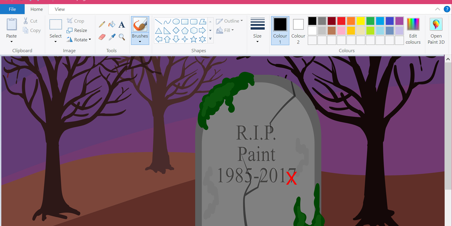This screenshot has height=226, width=452.
Task: Select the Right arrow shape
Action: point(202,30)
